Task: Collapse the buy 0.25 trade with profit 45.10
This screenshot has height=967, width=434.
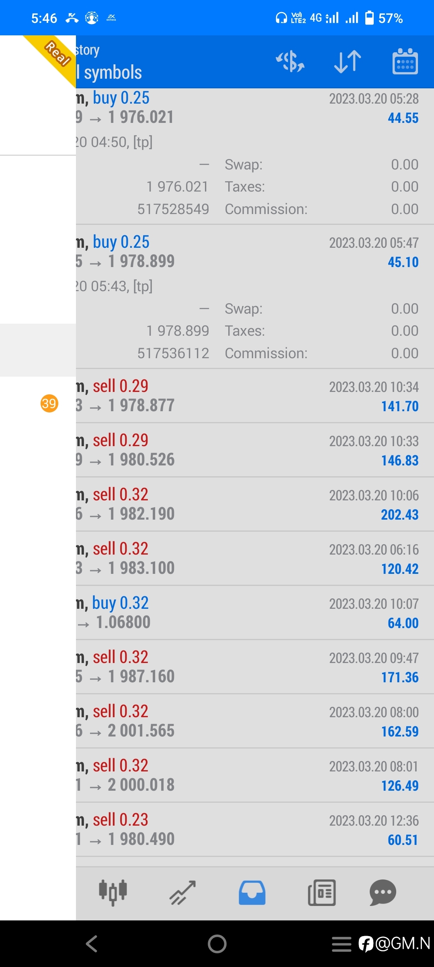Action: 253,252
